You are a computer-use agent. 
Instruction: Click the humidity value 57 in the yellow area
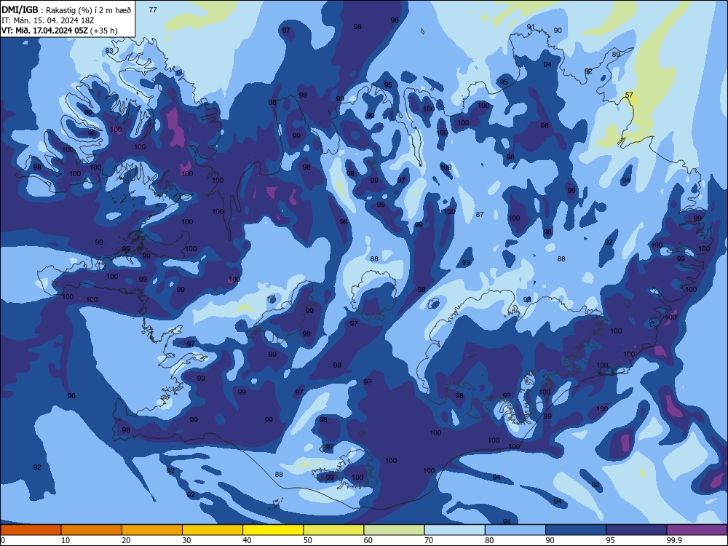pos(629,95)
